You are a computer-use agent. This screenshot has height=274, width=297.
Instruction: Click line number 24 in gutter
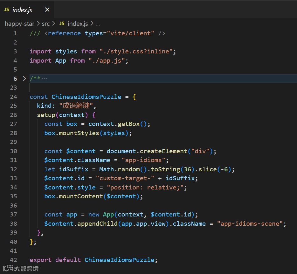(x=14, y=97)
